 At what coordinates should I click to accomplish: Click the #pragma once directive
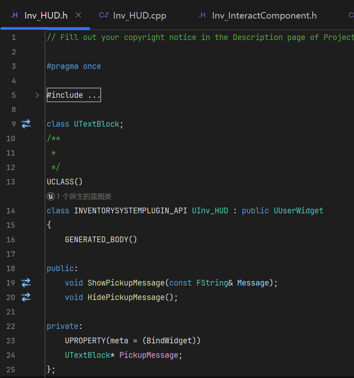pyautogui.click(x=74, y=66)
